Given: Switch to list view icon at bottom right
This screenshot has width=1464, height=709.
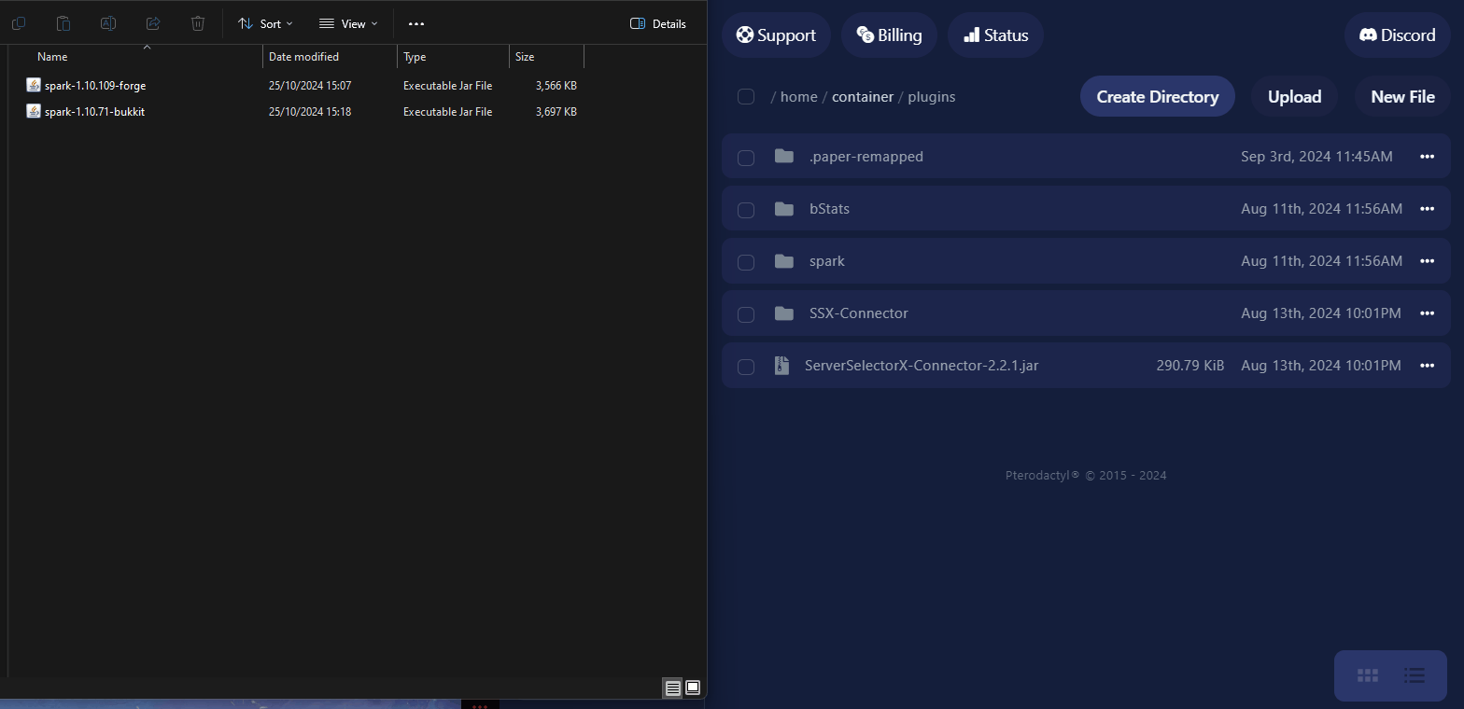Looking at the screenshot, I should (1415, 674).
